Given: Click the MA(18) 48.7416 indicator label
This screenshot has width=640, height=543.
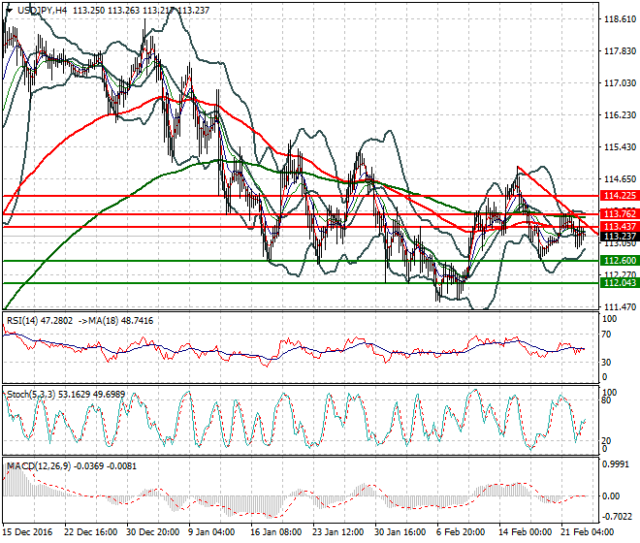Looking at the screenshot, I should pos(120,321).
